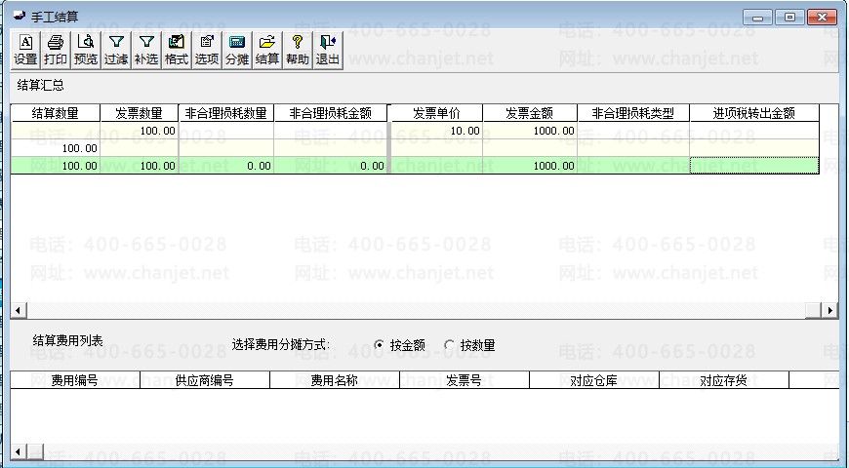The width and height of the screenshot is (849, 468).
Task: Click the total row 进项税转出金额 cell
Action: 754,166
